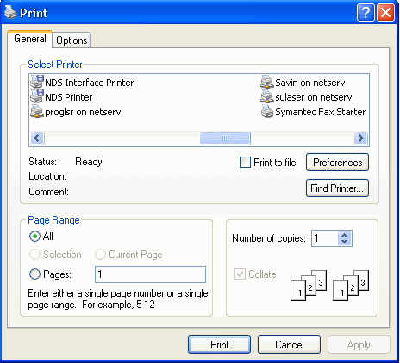Image resolution: width=400 pixels, height=363 pixels.
Task: Select the Pages radio button
Action: (34, 274)
